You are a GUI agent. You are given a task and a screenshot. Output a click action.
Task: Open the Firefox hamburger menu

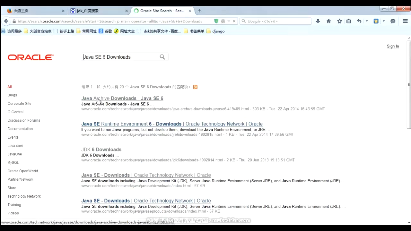tap(405, 21)
